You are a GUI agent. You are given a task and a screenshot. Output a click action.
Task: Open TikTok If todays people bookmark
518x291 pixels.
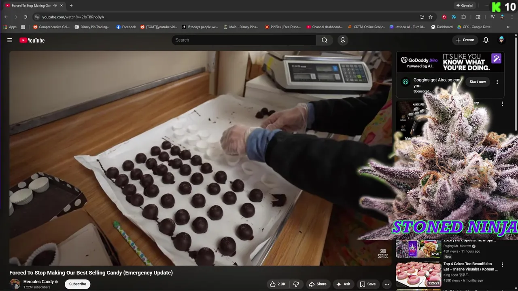[x=200, y=27]
